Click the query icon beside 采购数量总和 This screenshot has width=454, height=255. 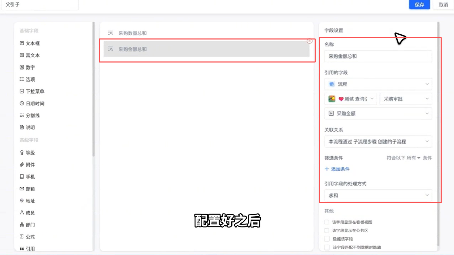pos(110,33)
